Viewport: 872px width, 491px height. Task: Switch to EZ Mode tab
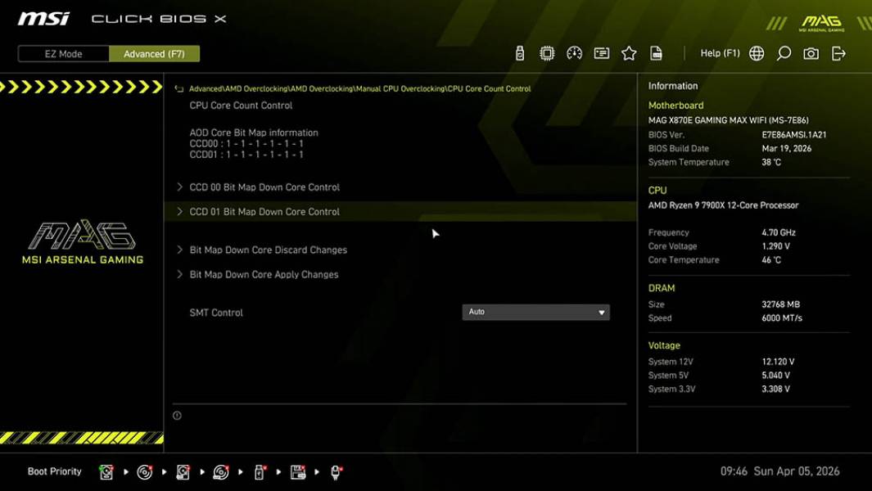coord(61,53)
